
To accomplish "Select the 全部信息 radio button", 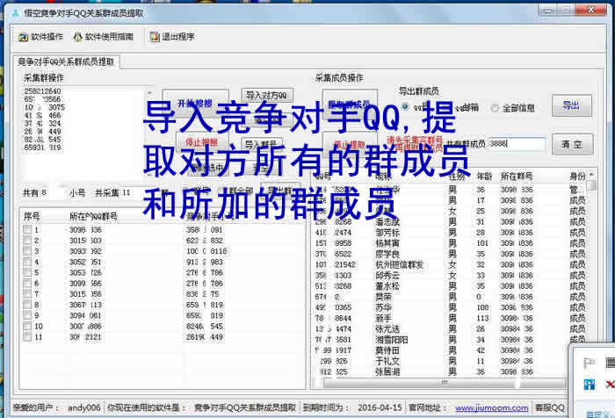I will [x=494, y=109].
